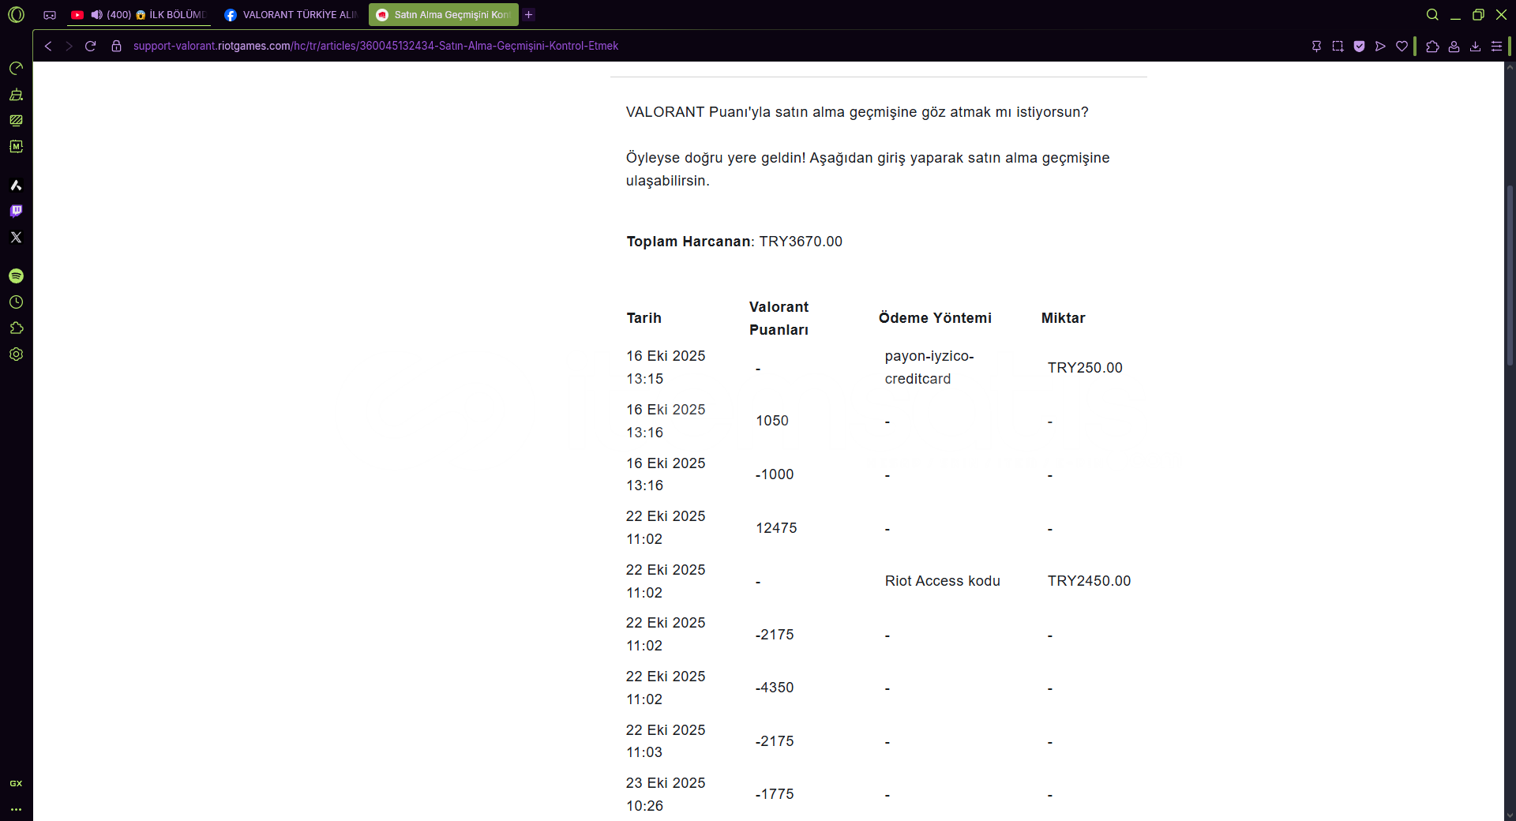Take a snapshot with the dashed-square icon
This screenshot has width=1516, height=821.
point(1338,47)
